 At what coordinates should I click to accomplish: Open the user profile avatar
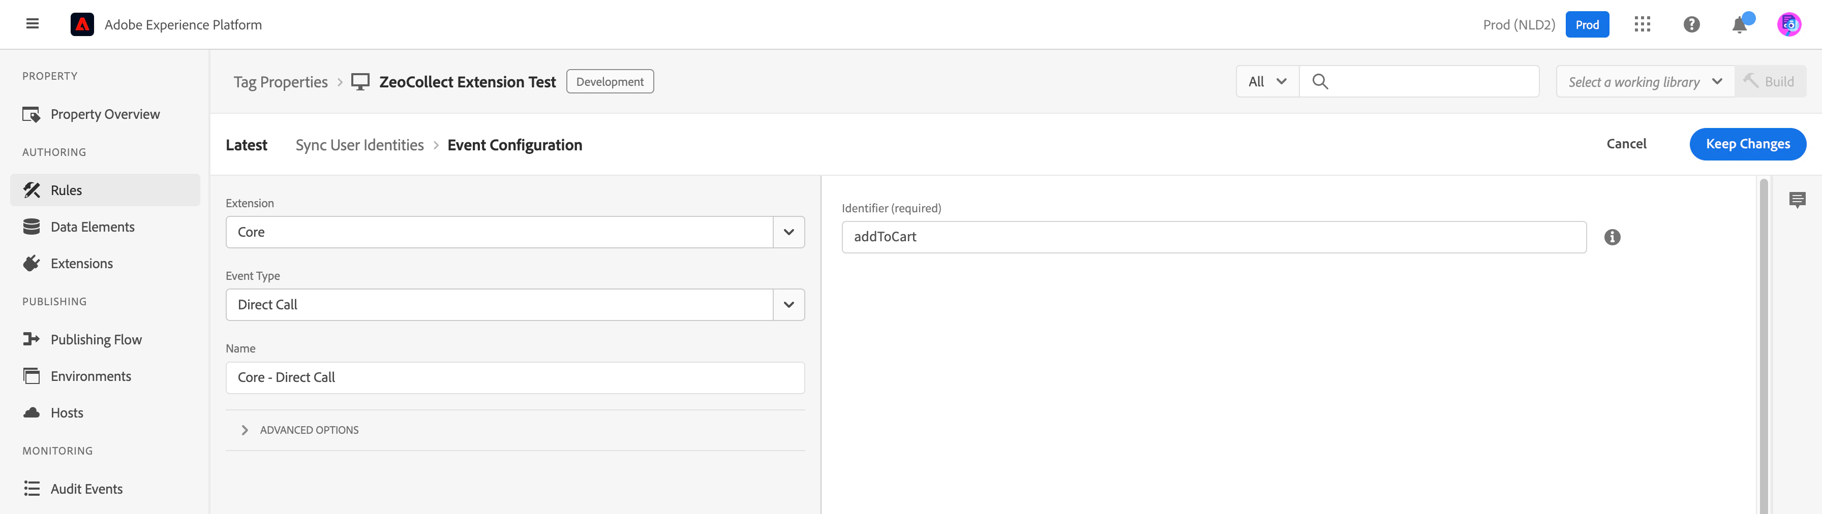[1789, 25]
